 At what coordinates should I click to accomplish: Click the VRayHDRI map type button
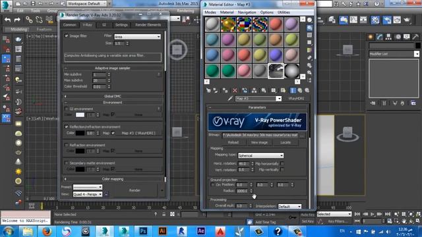click(x=296, y=99)
